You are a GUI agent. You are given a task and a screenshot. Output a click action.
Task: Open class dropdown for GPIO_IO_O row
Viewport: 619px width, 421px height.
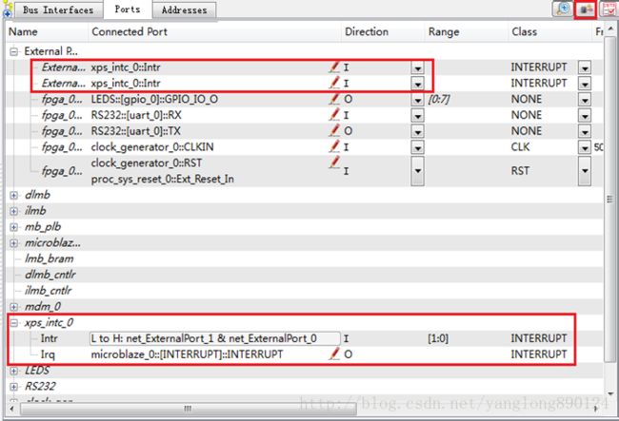585,100
